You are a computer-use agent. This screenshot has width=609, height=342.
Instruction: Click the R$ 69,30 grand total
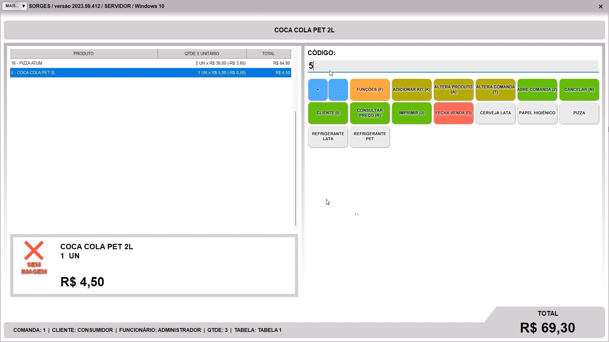coord(547,328)
